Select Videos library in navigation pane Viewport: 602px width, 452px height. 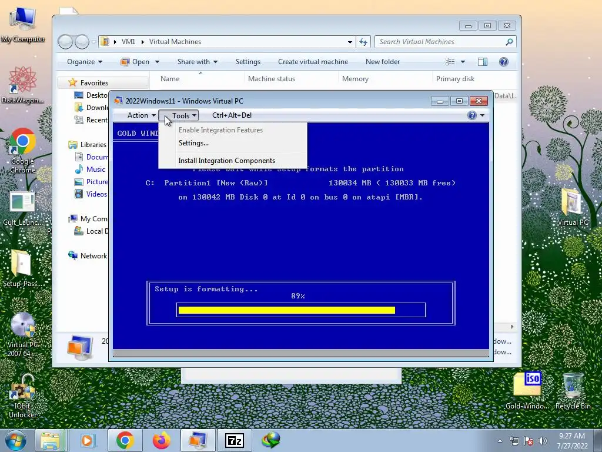pos(96,194)
